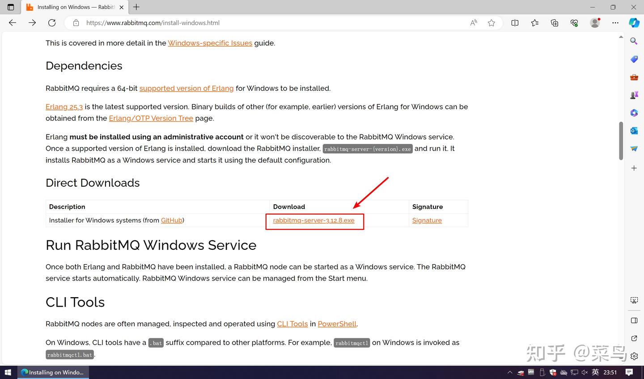Image resolution: width=644 pixels, height=379 pixels.
Task: Open Drop from the Edge sidebar
Action: (x=634, y=148)
